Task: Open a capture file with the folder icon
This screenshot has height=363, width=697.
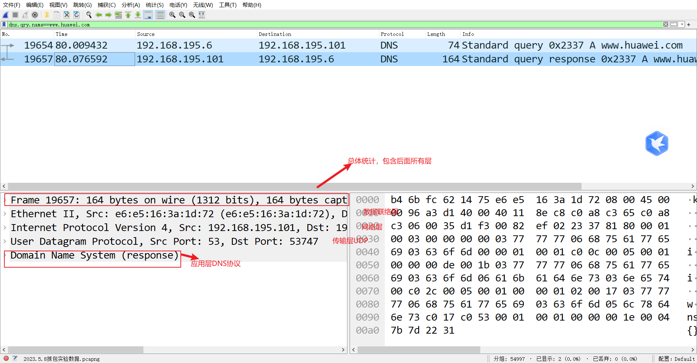Action: coord(47,15)
